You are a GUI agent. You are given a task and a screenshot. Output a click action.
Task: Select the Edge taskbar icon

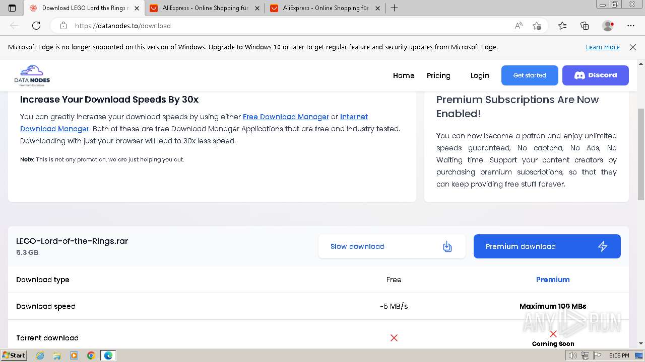108,355
